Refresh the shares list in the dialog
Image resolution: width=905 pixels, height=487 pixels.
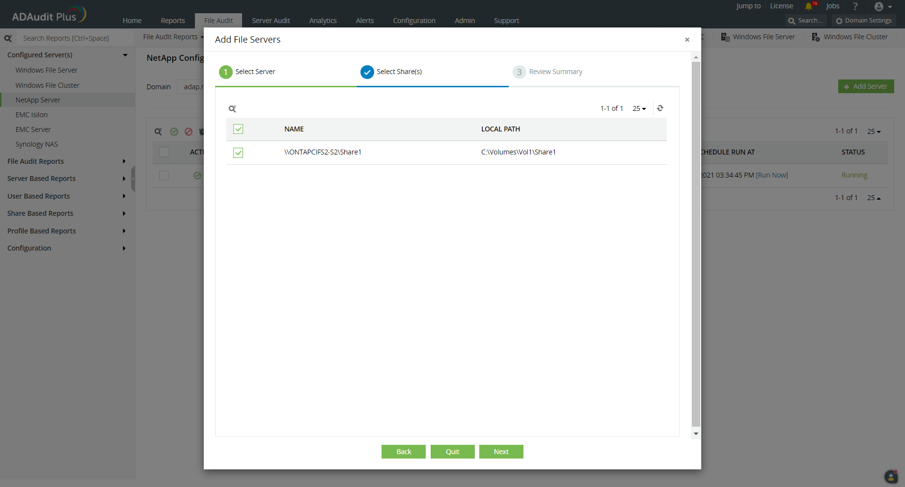[x=660, y=108]
